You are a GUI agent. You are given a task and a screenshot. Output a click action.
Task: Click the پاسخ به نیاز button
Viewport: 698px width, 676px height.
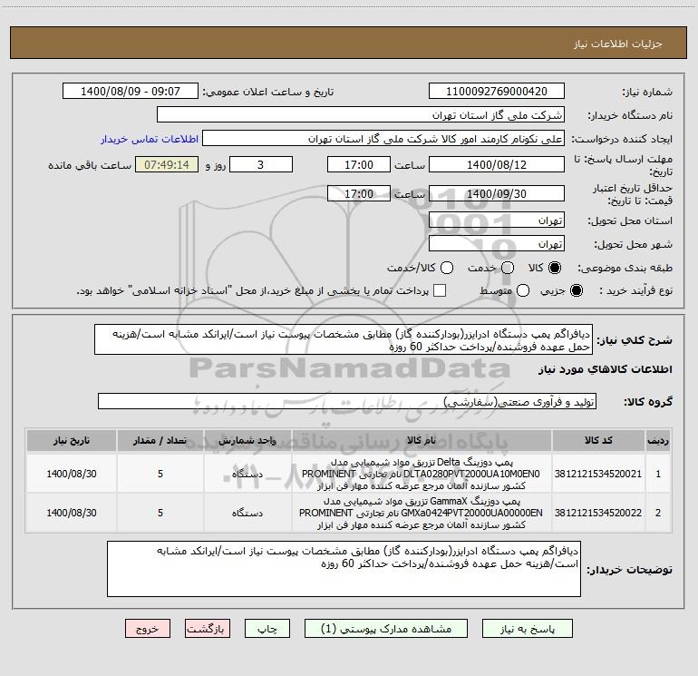(527, 629)
